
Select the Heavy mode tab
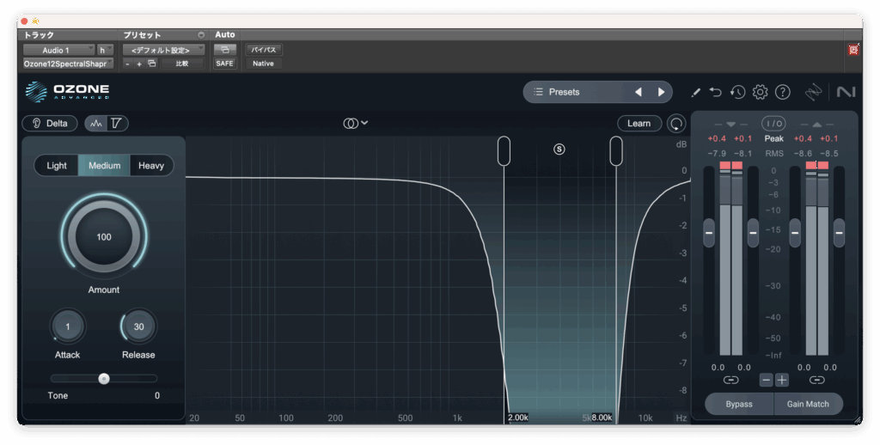point(151,166)
